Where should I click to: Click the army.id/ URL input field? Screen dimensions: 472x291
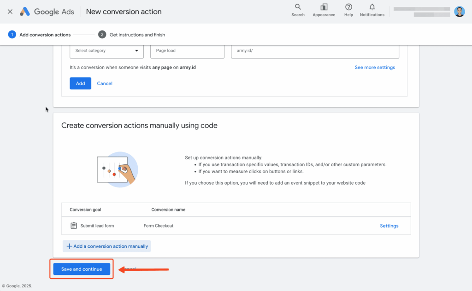315,50
